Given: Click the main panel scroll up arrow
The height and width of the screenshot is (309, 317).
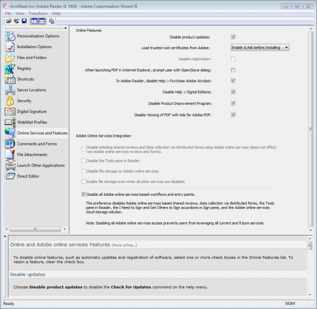Looking at the screenshot, I should coord(311,29).
